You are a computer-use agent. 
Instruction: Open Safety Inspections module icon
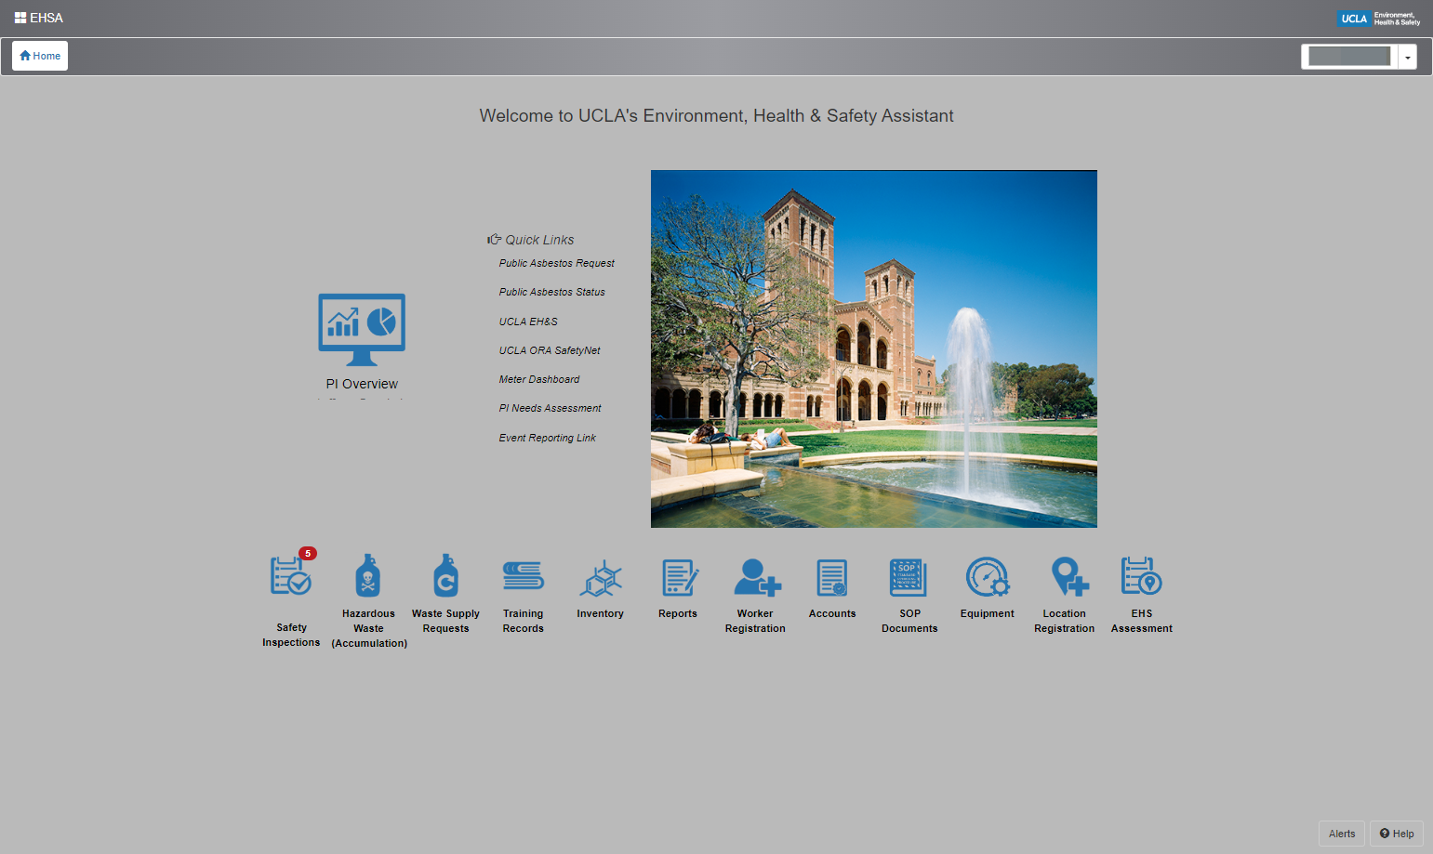click(x=291, y=576)
